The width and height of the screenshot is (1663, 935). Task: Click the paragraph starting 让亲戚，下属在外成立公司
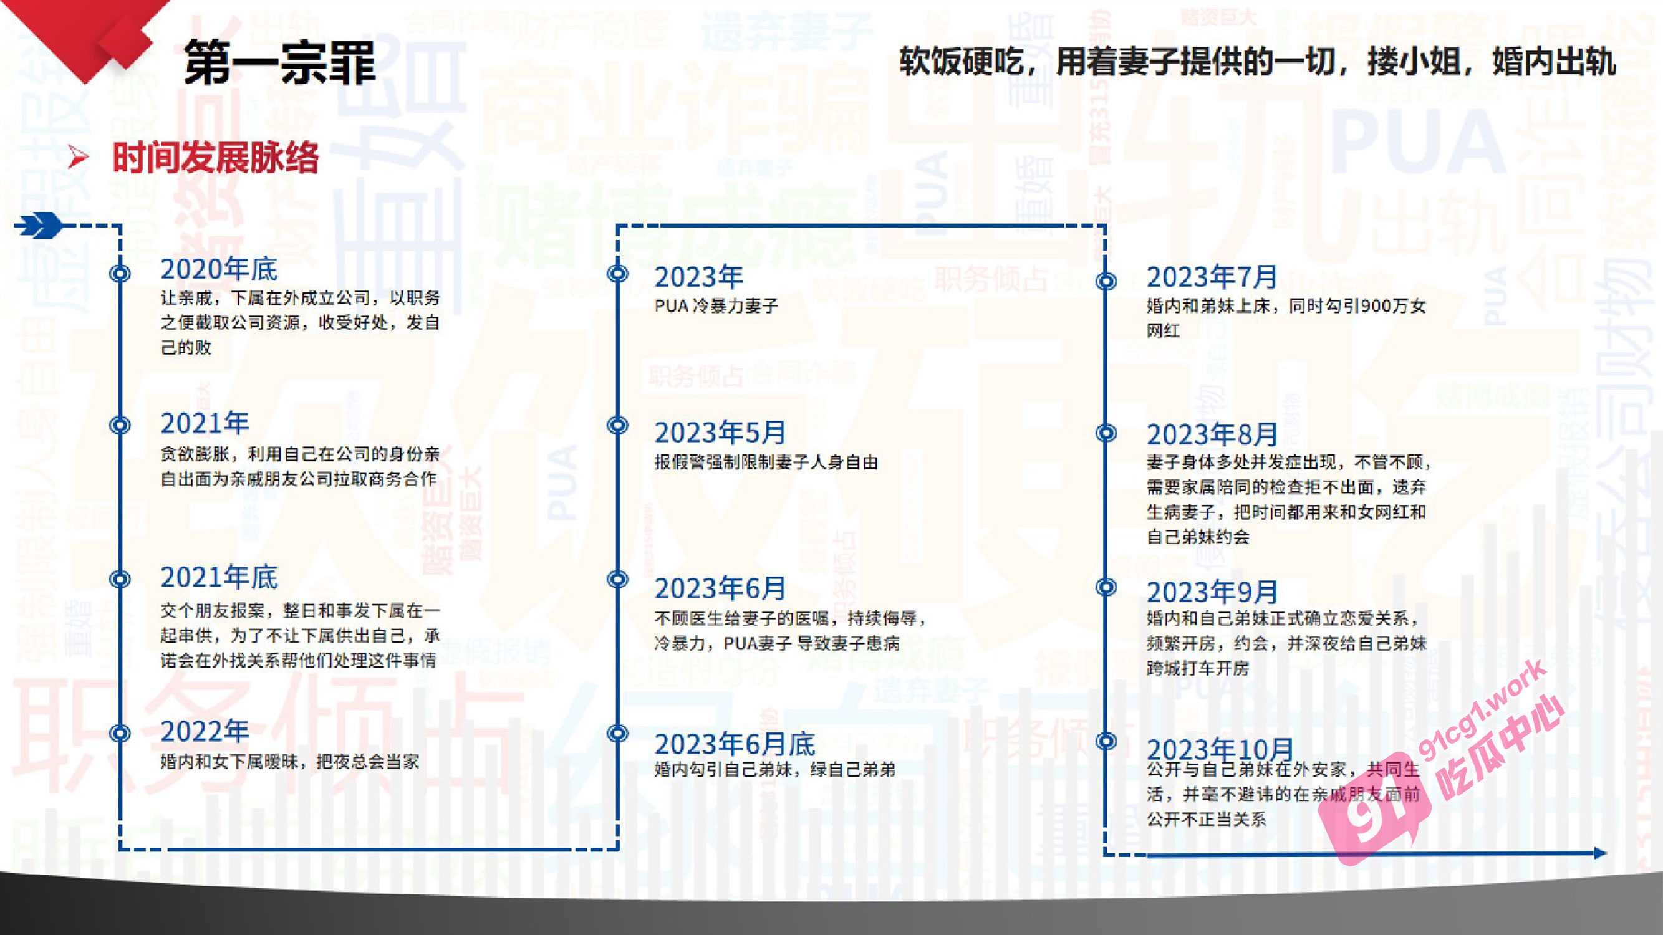click(300, 323)
